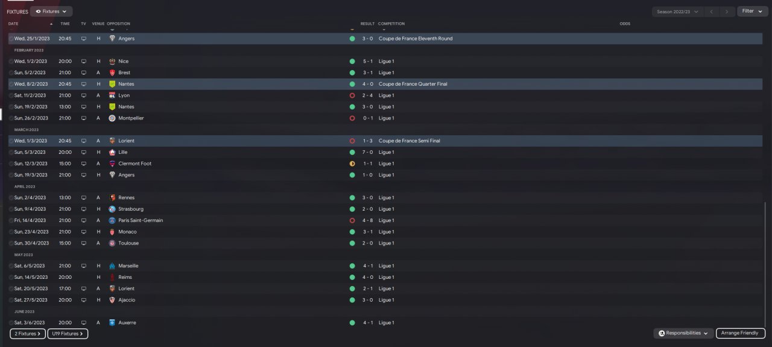Click the draw indicator for Clermont Foot match

352,164
